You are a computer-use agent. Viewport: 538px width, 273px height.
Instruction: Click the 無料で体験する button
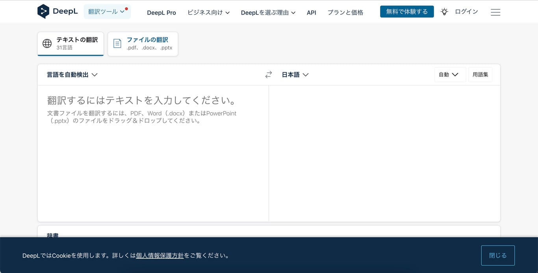pyautogui.click(x=407, y=12)
